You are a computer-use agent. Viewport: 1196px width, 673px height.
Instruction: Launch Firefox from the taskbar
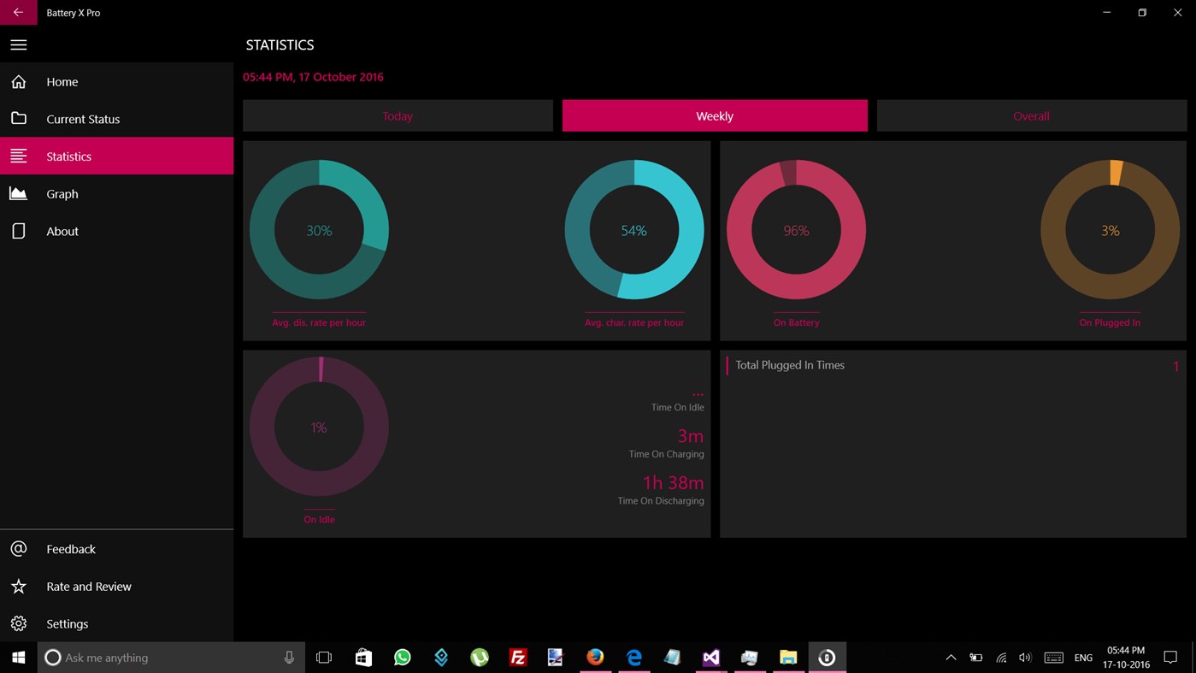coord(595,657)
